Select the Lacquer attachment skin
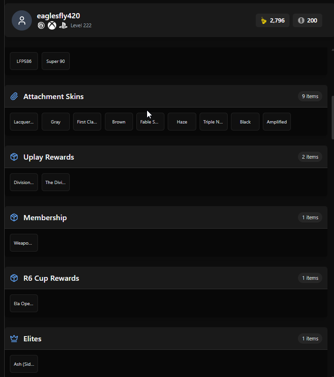The image size is (334, 377). pos(24,122)
